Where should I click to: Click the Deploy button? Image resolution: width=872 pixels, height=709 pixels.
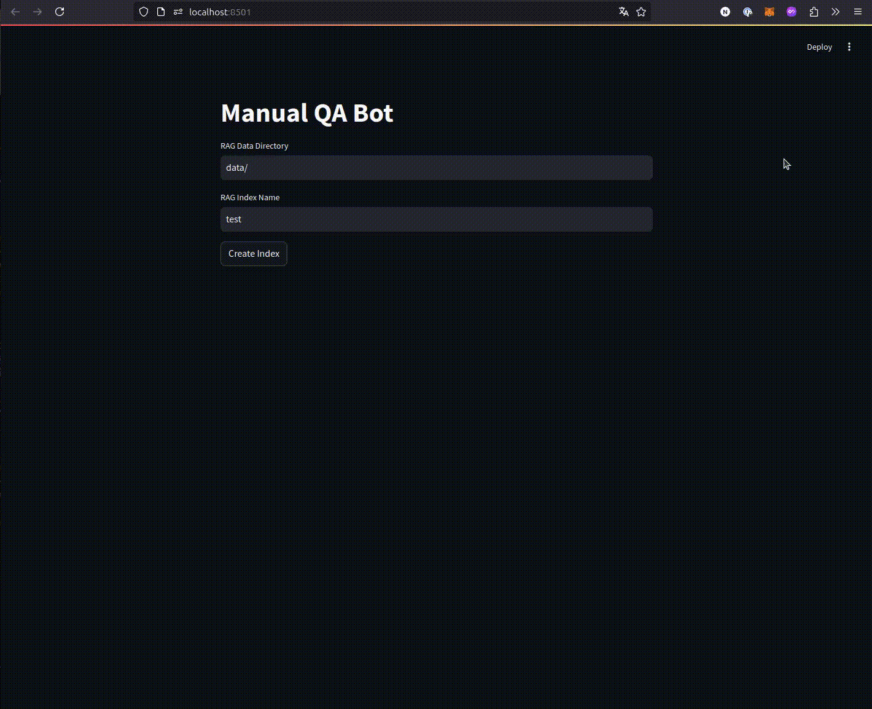coord(819,47)
